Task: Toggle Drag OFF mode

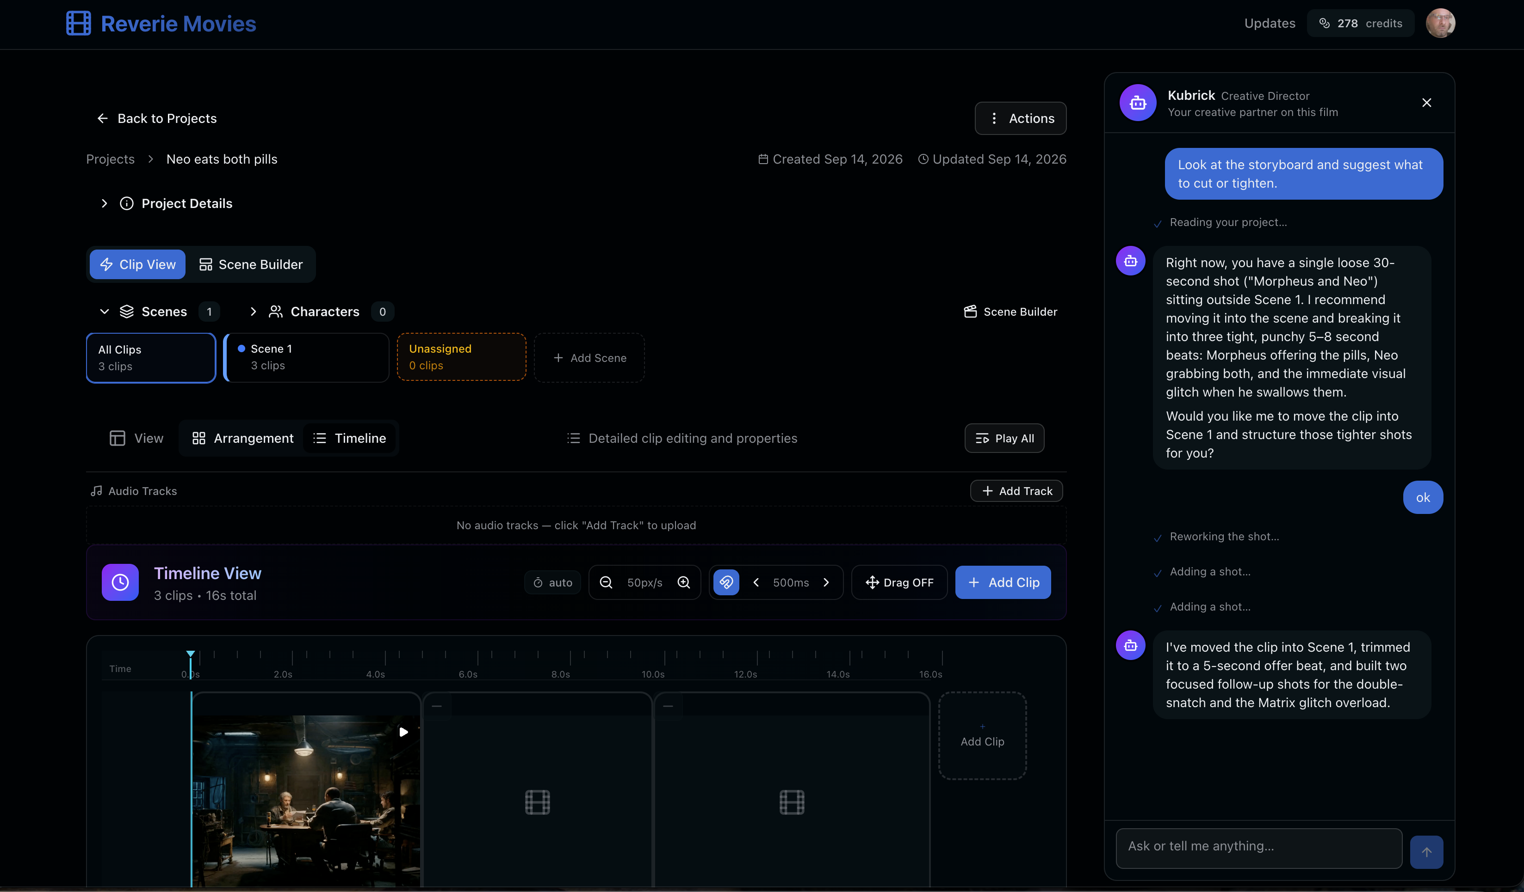Action: point(899,583)
